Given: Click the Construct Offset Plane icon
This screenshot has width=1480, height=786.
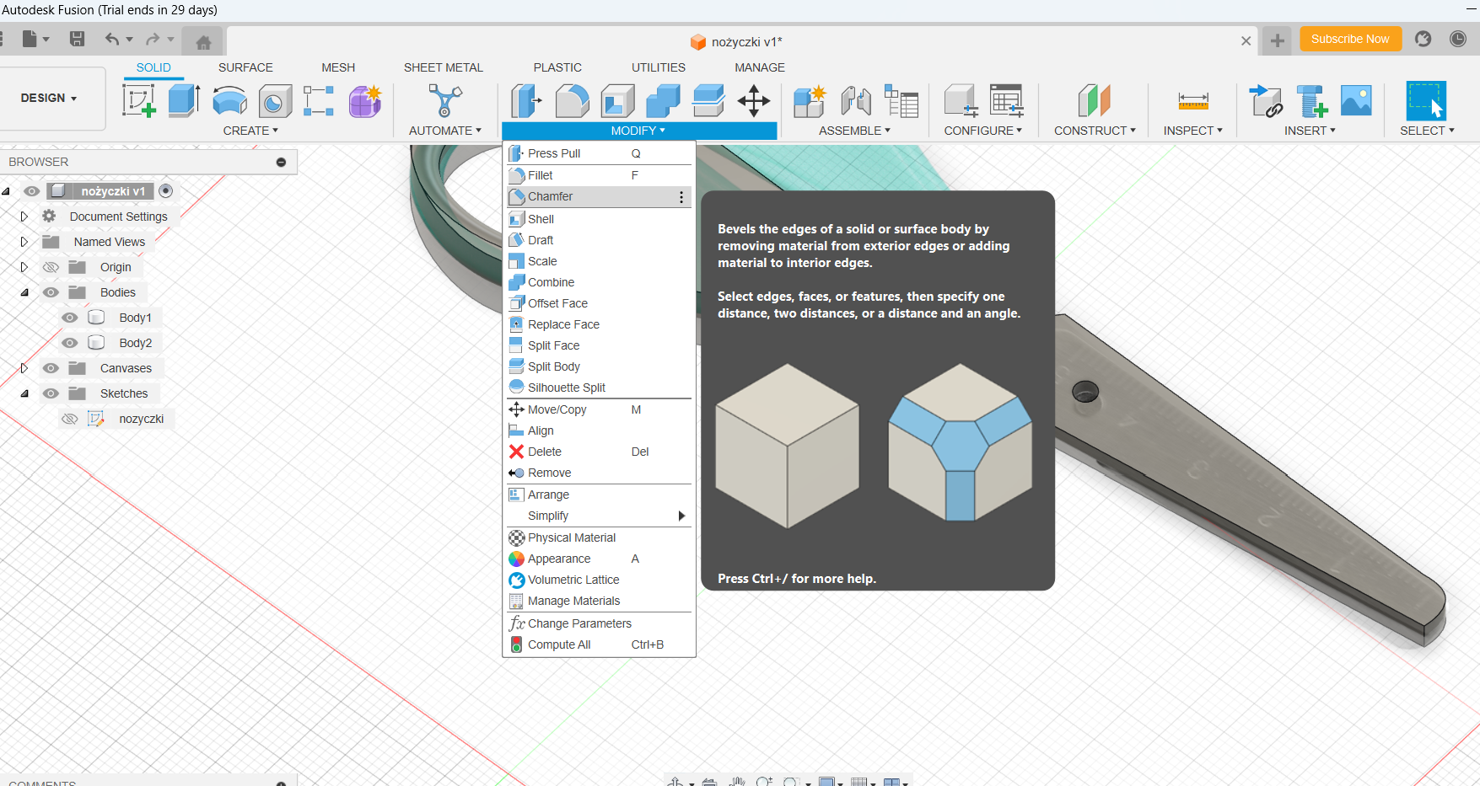Looking at the screenshot, I should (x=1094, y=101).
